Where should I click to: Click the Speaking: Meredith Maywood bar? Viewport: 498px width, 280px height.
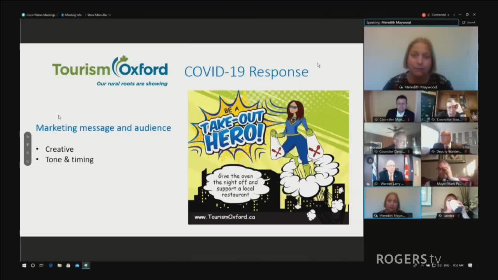coord(411,22)
